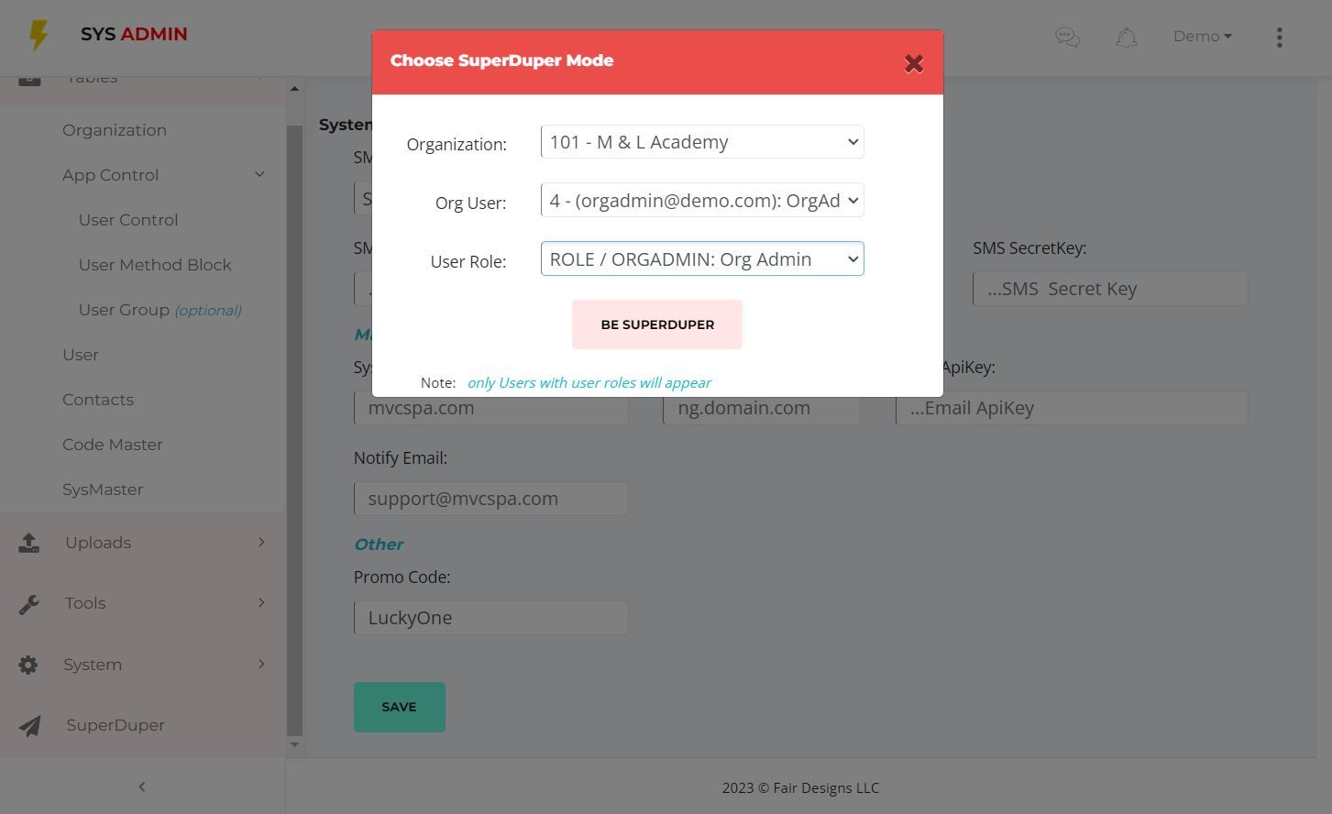Click the System gear icon
Viewport: 1332px width, 814px height.
point(28,665)
